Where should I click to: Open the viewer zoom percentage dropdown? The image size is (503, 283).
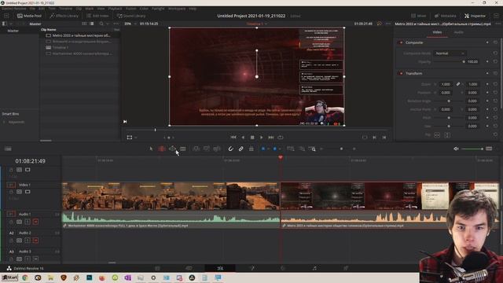(x=131, y=24)
